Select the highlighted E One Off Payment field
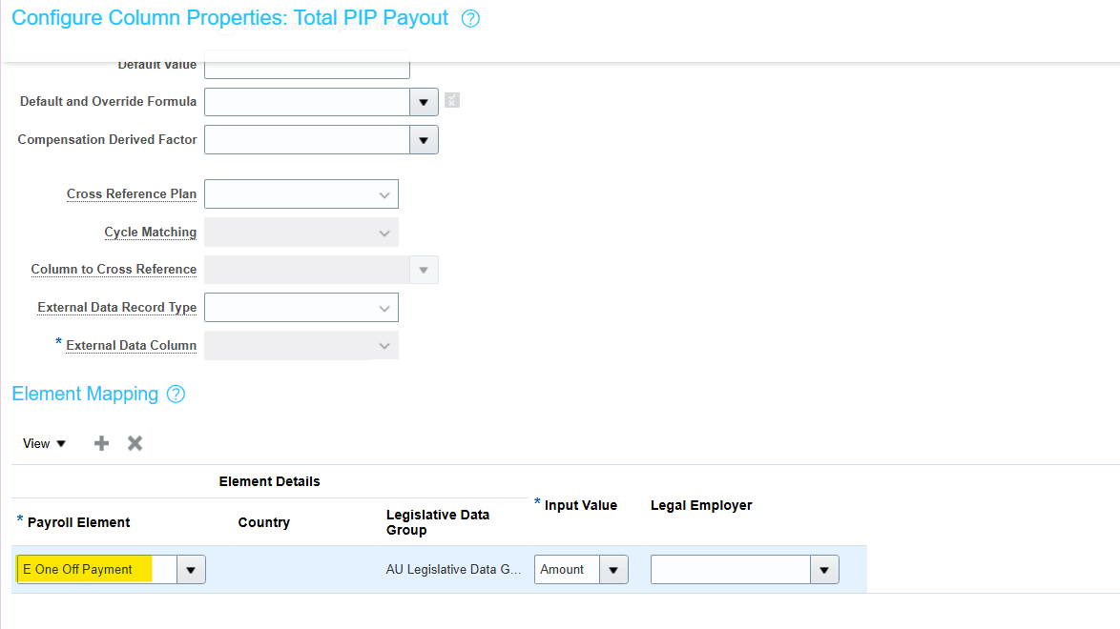The height and width of the screenshot is (629, 1120). point(95,569)
